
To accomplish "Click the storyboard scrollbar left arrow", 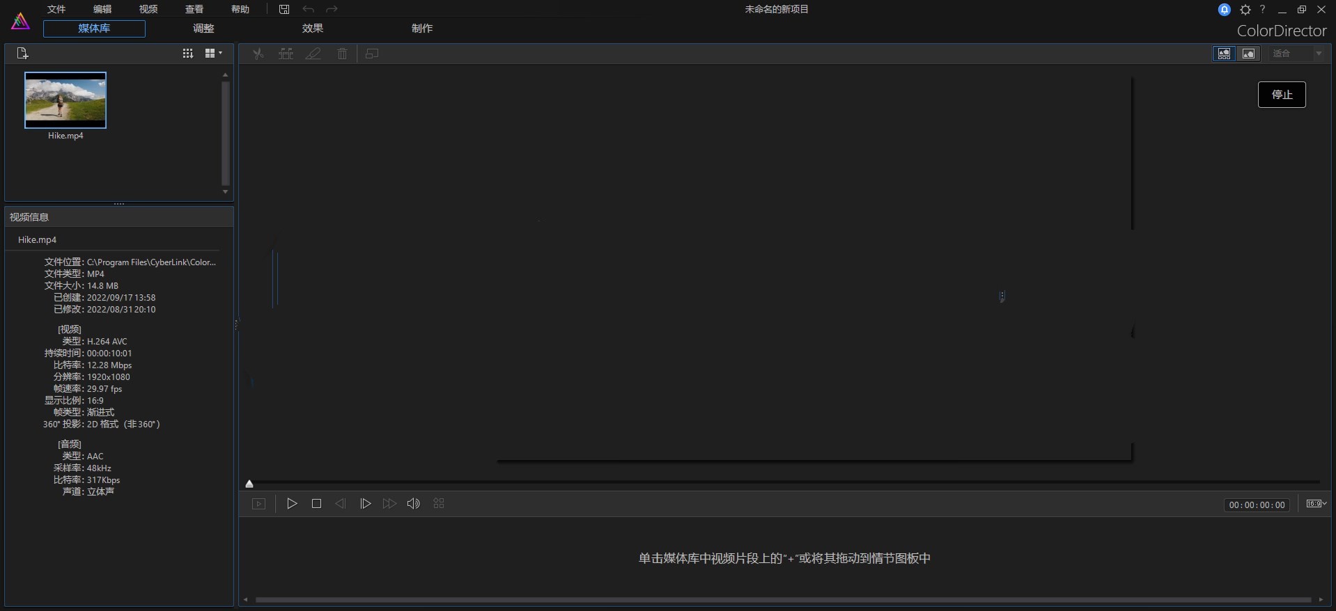I will [245, 600].
